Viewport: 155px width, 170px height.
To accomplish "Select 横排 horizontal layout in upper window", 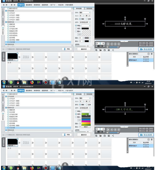I will [x=80, y=19].
